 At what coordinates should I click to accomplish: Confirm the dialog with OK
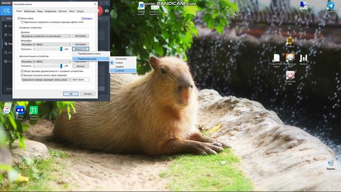(71, 94)
